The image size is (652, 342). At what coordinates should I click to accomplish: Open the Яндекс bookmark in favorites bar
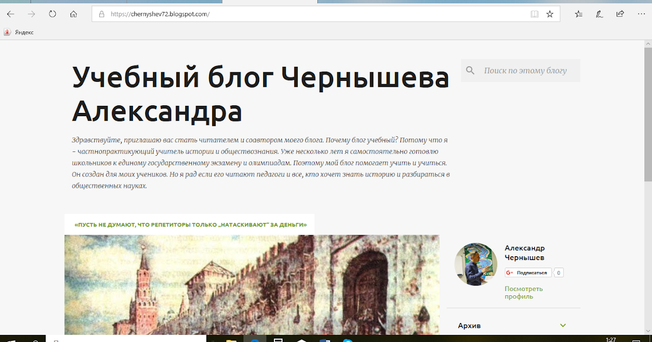coord(19,32)
